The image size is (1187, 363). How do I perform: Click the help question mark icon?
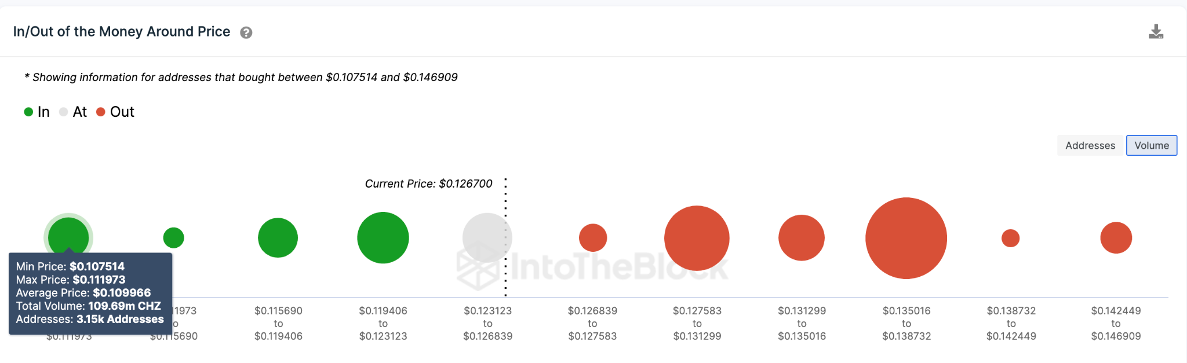pyautogui.click(x=246, y=32)
